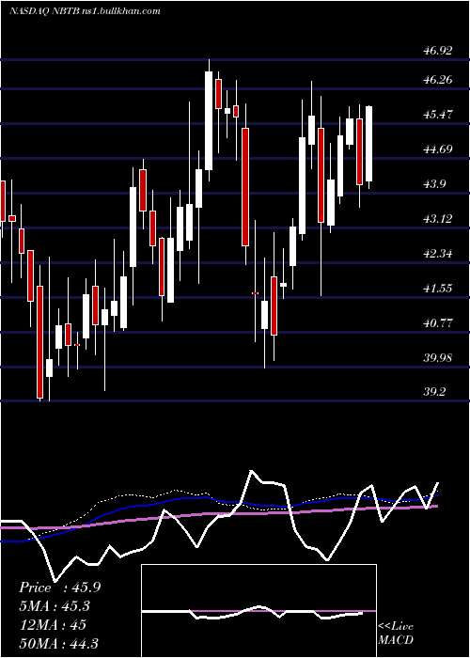
Task: Click the 43.12 price axis label
Action: point(438,219)
